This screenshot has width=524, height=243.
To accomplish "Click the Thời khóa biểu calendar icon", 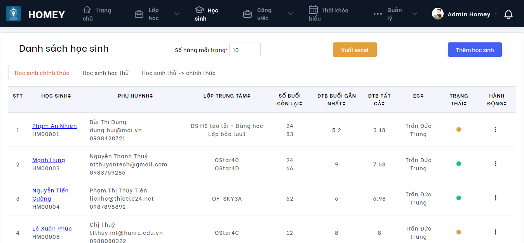I will pyautogui.click(x=313, y=10).
